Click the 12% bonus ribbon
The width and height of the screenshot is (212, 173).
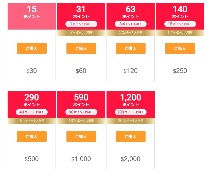pyautogui.click(x=180, y=33)
